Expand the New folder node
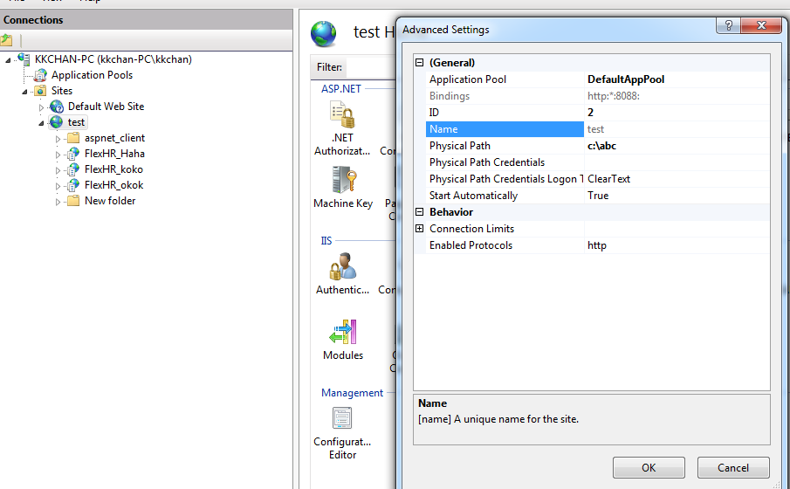This screenshot has width=790, height=489. click(58, 202)
